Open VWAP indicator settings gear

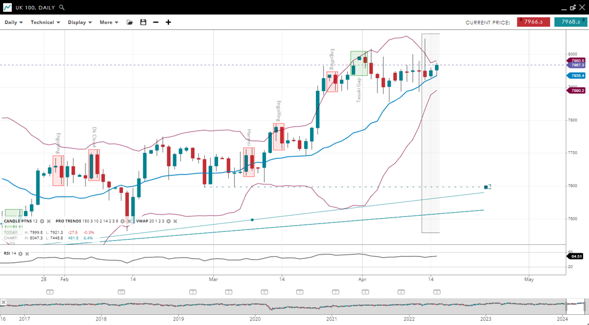[168, 221]
